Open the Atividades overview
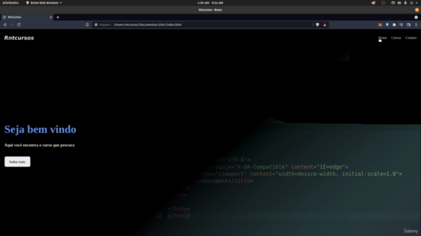 click(x=11, y=3)
